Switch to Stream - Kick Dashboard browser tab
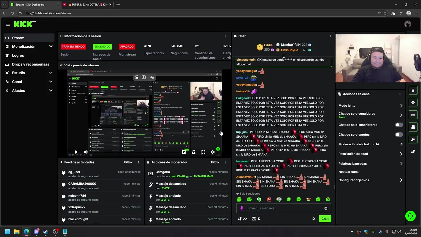Image resolution: width=421 pixels, height=237 pixels. pyautogui.click(x=34, y=5)
